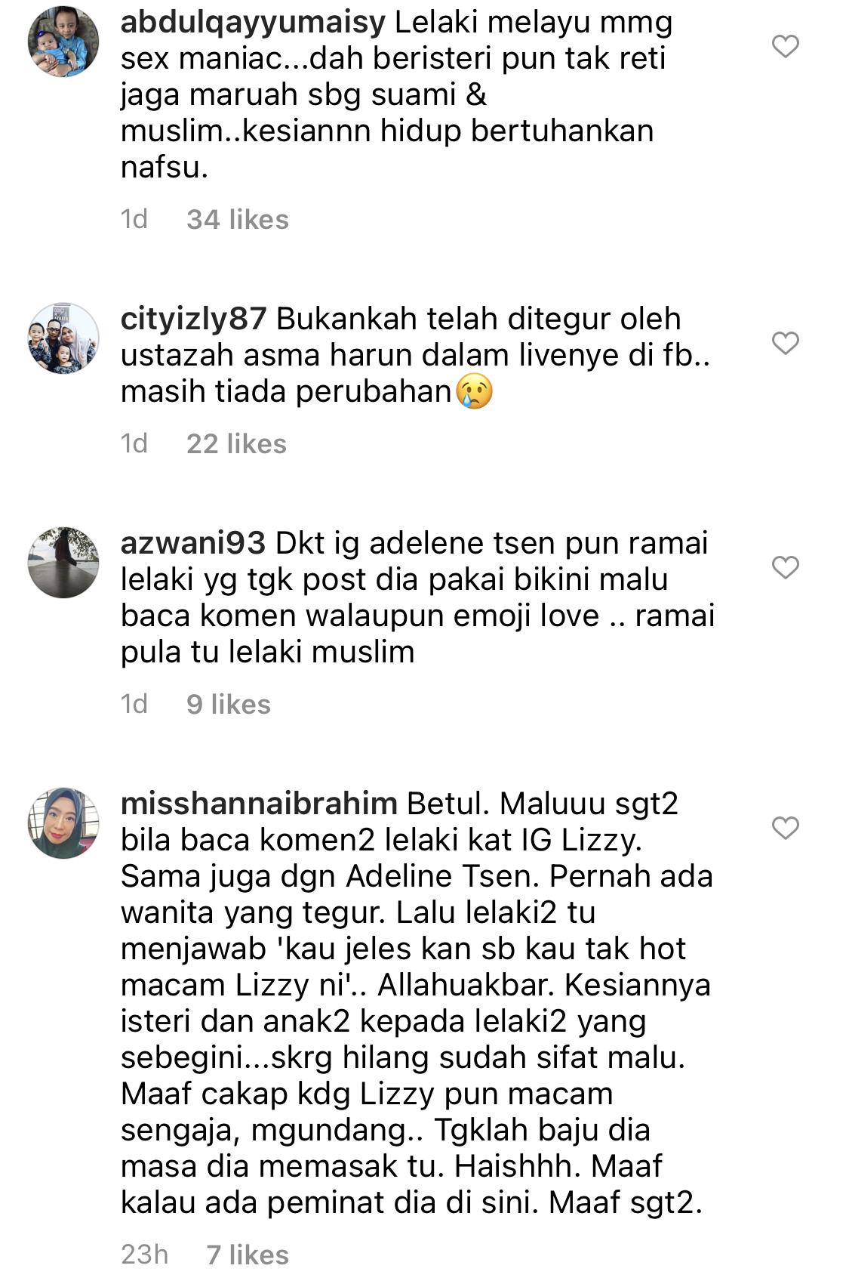The height and width of the screenshot is (1284, 849).
Task: Visit azwani93 username link
Action: [193, 543]
